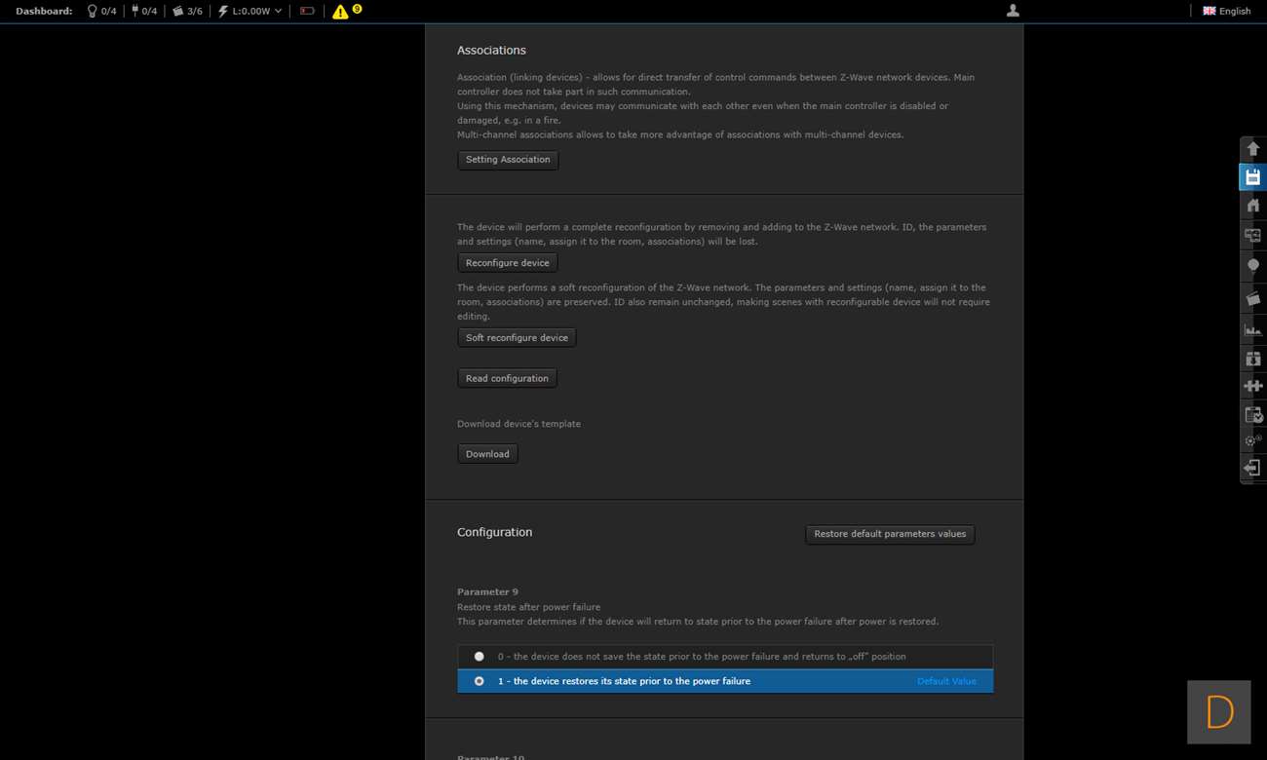Open the plugins puzzle piece icon
Image resolution: width=1267 pixels, height=760 pixels.
click(1252, 386)
